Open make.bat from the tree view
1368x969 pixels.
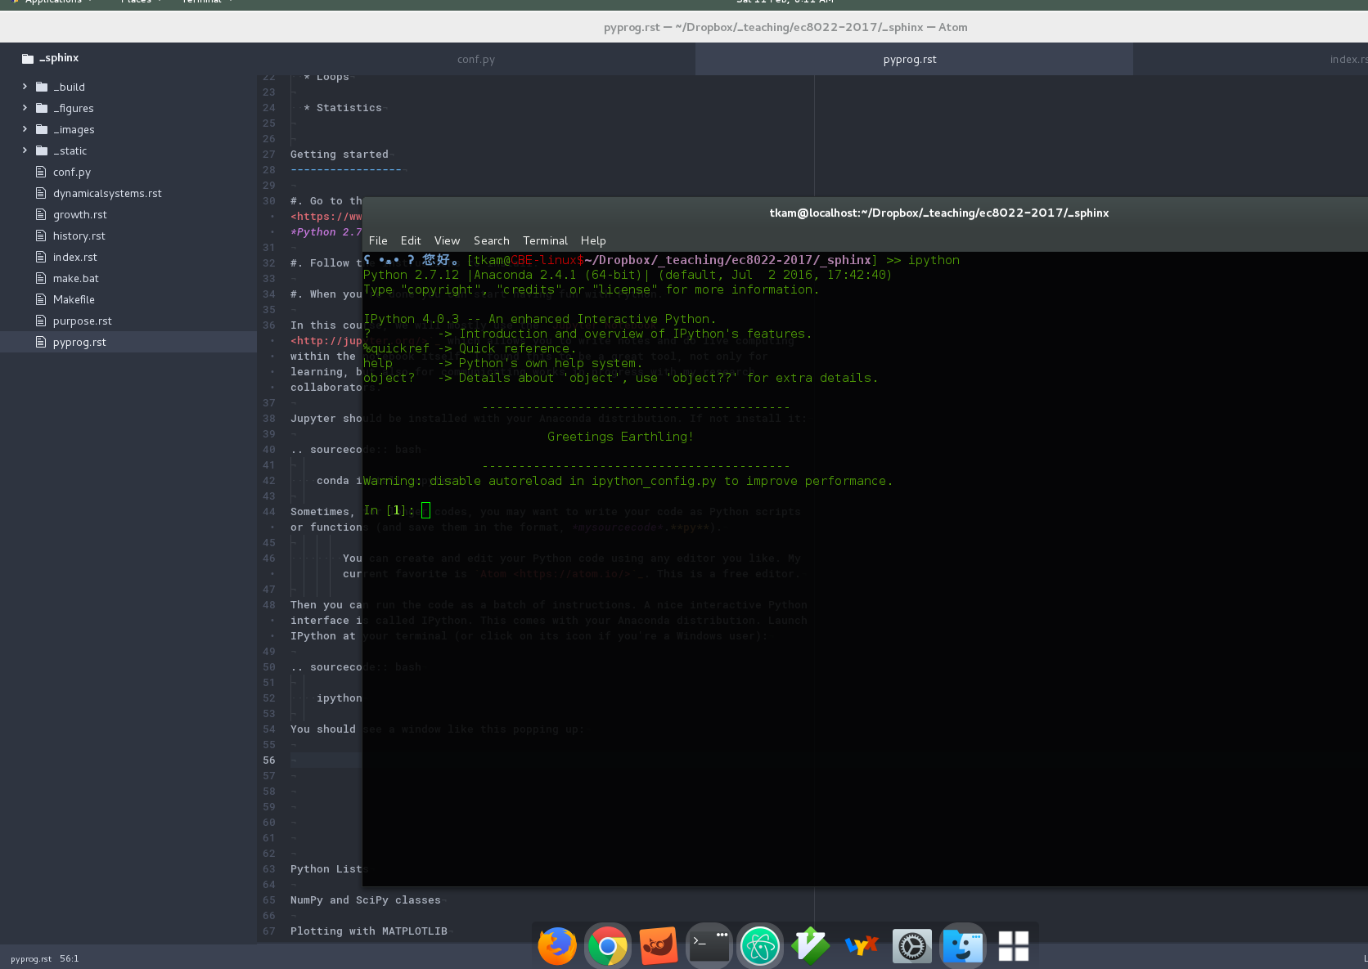[x=76, y=278]
